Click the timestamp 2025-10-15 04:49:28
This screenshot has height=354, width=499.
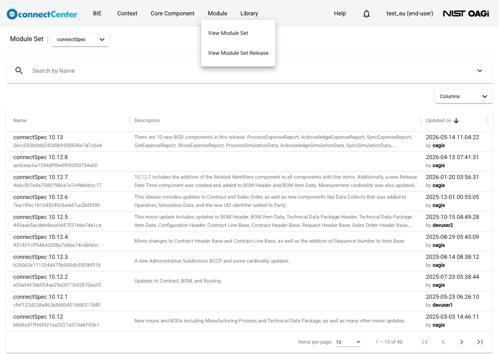tap(452, 217)
